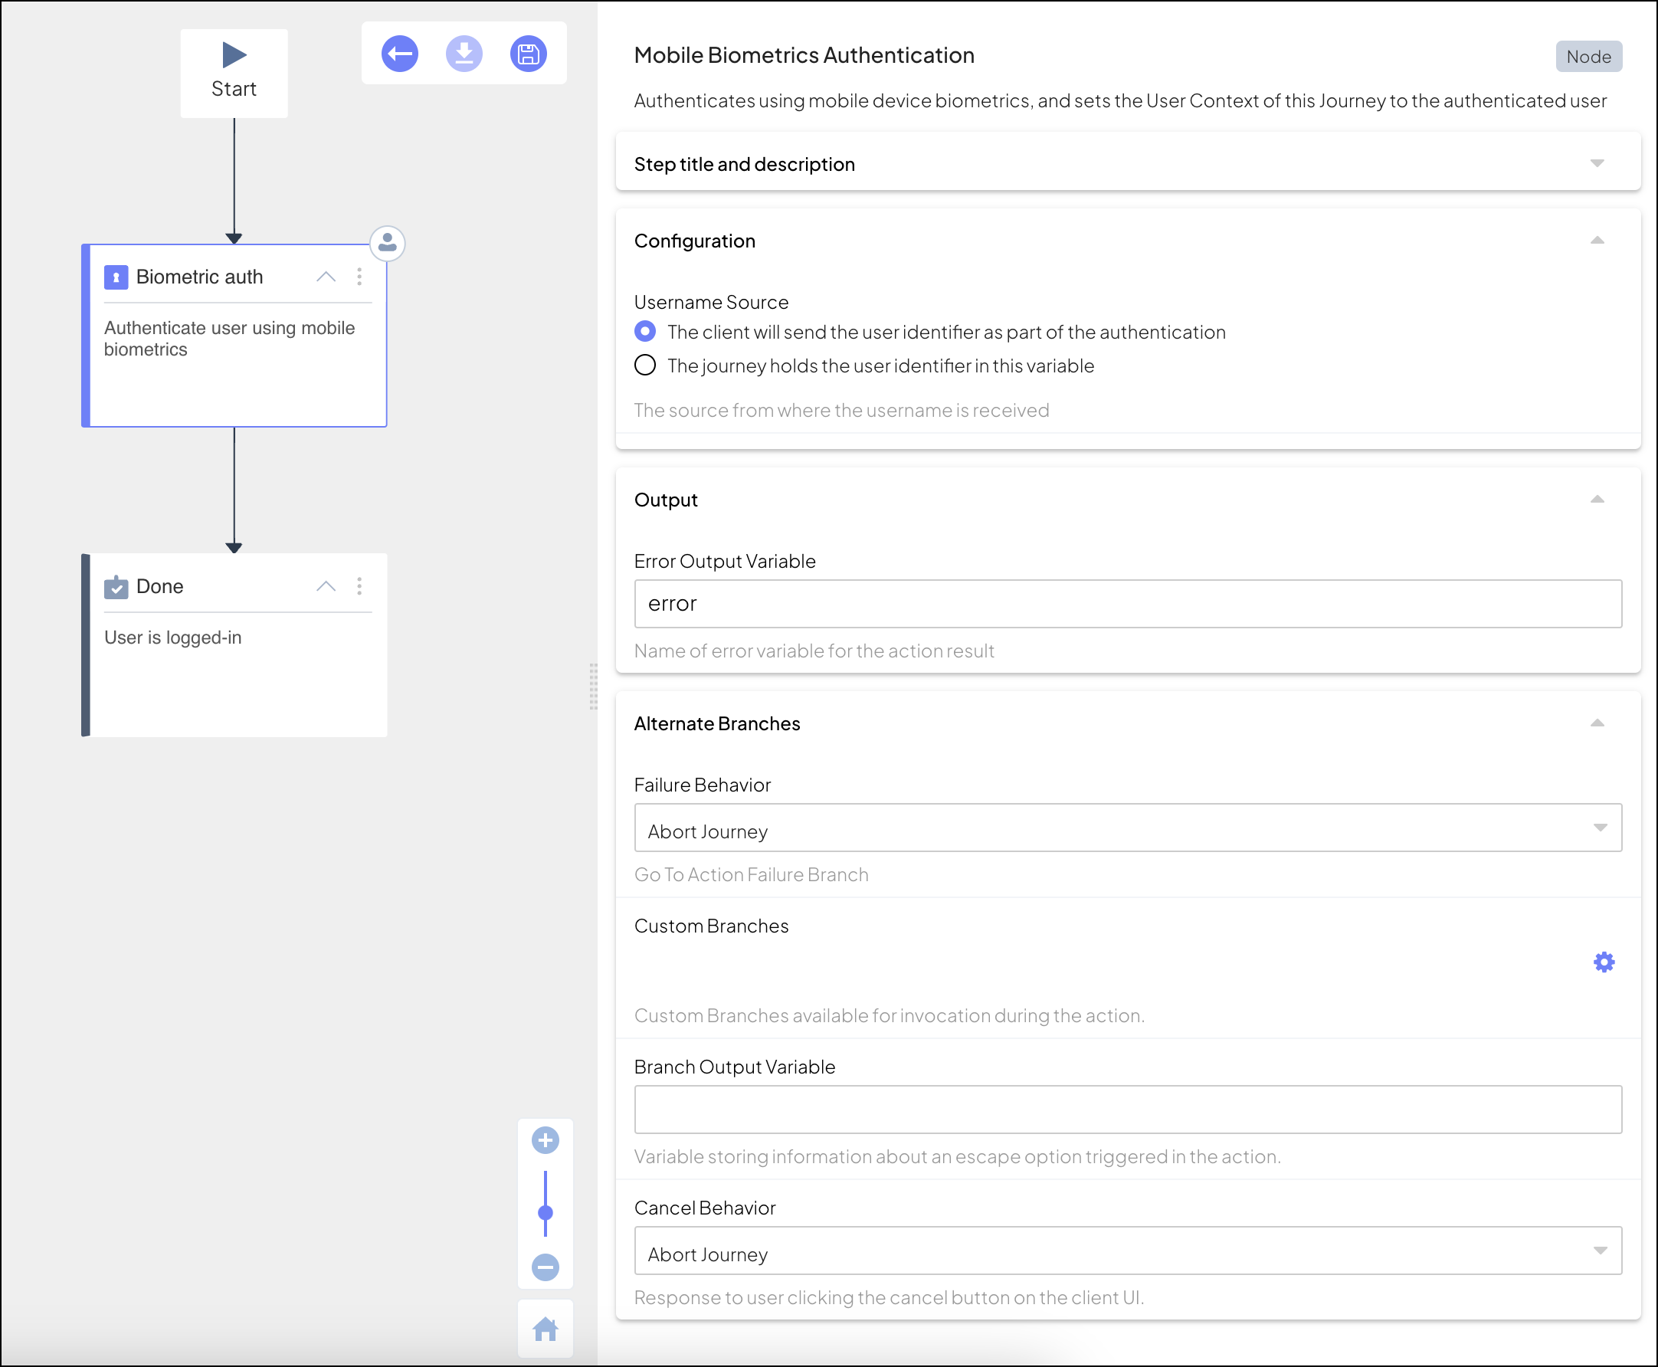The width and height of the screenshot is (1658, 1367).
Task: Click the zoom out minus icon
Action: pos(545,1267)
